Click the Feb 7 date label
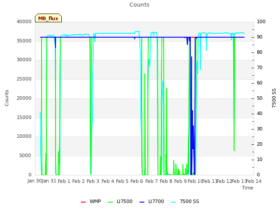Screen dimensions: 280x210 pyautogui.click(x=151, y=181)
